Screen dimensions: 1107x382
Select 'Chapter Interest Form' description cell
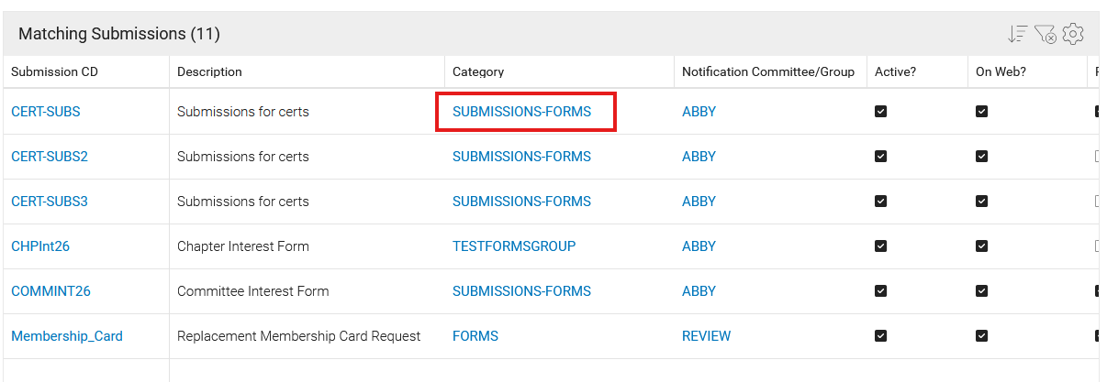click(x=243, y=246)
